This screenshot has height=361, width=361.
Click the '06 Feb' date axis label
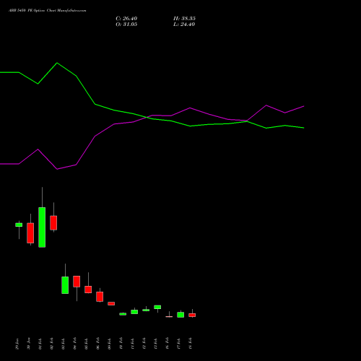98,344
